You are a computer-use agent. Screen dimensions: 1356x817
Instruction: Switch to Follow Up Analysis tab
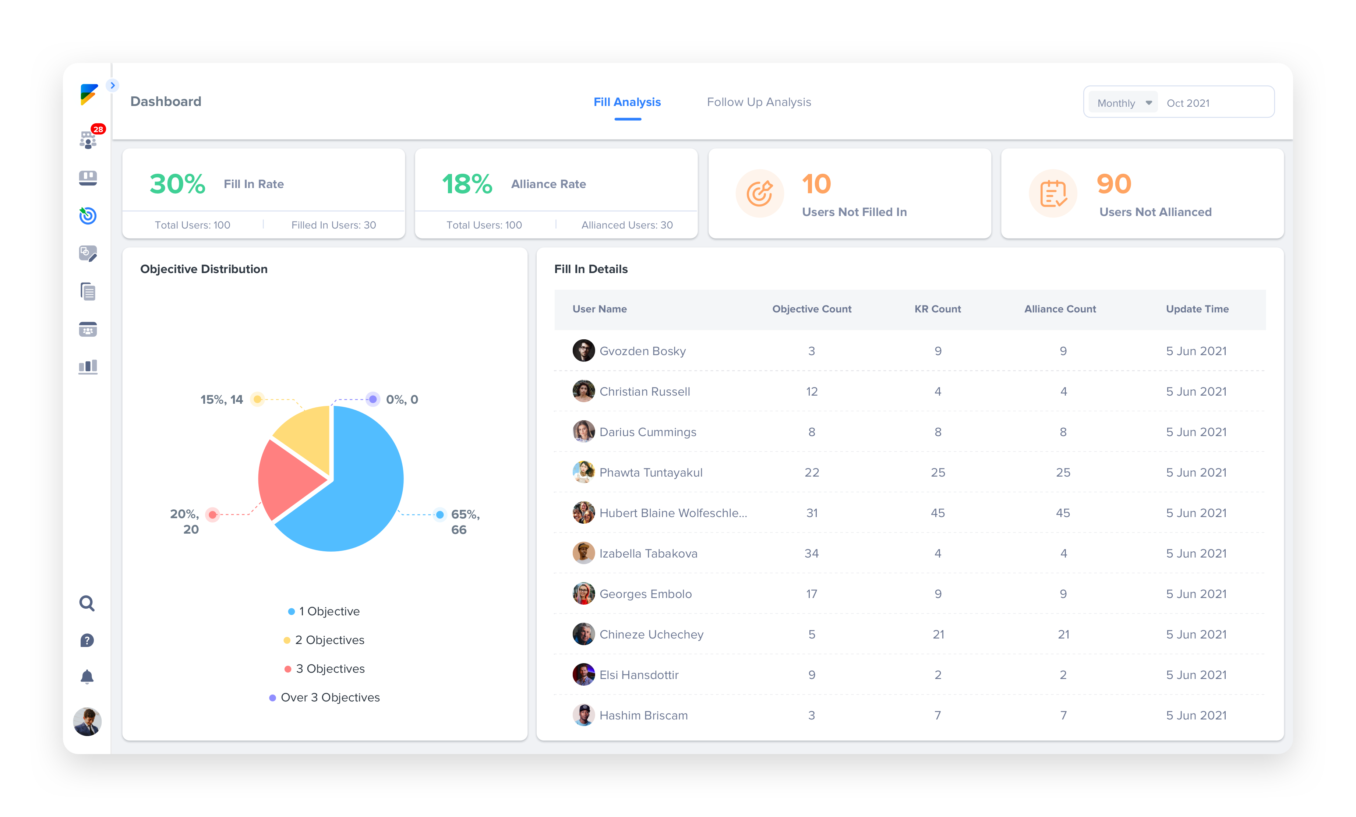coord(759,102)
